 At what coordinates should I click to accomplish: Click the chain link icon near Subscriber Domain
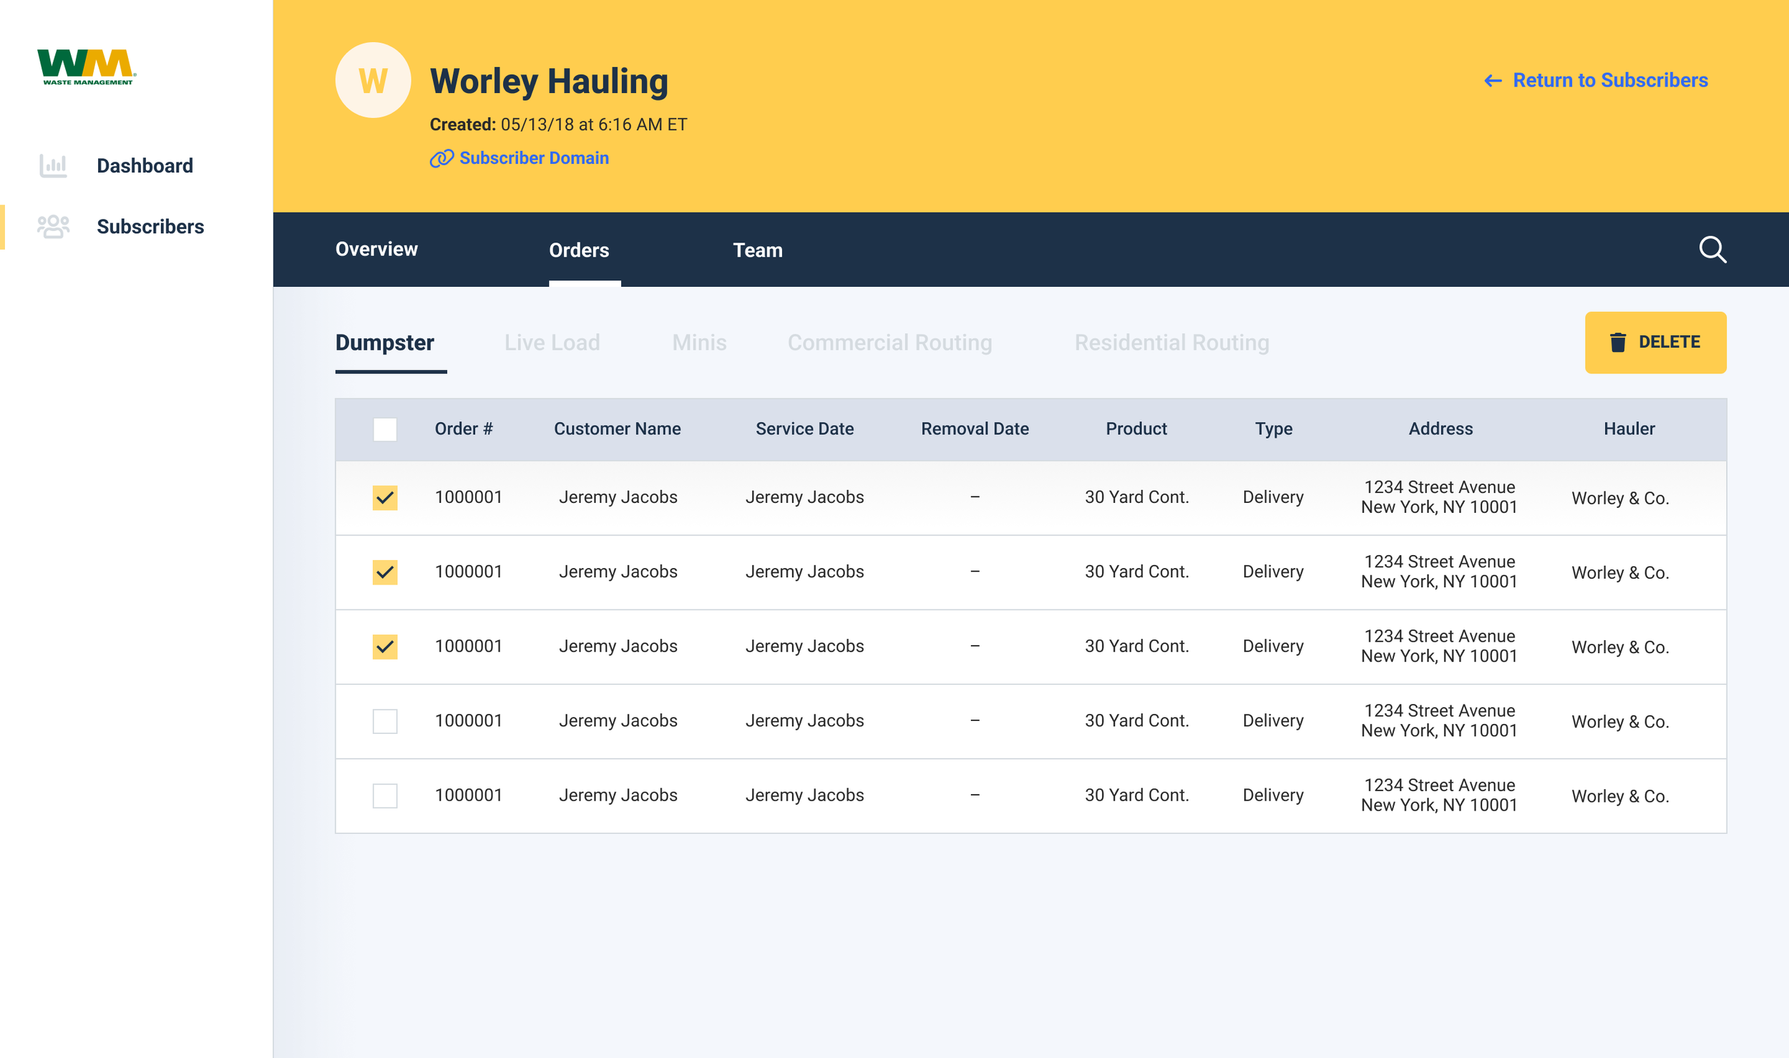point(442,158)
